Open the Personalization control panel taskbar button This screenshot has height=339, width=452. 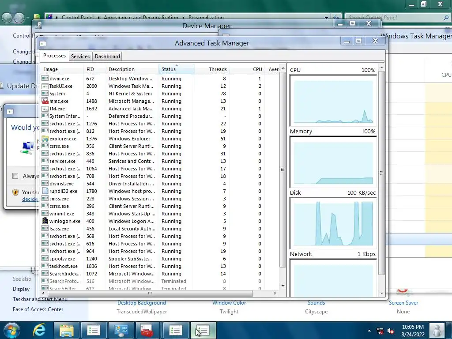121,330
